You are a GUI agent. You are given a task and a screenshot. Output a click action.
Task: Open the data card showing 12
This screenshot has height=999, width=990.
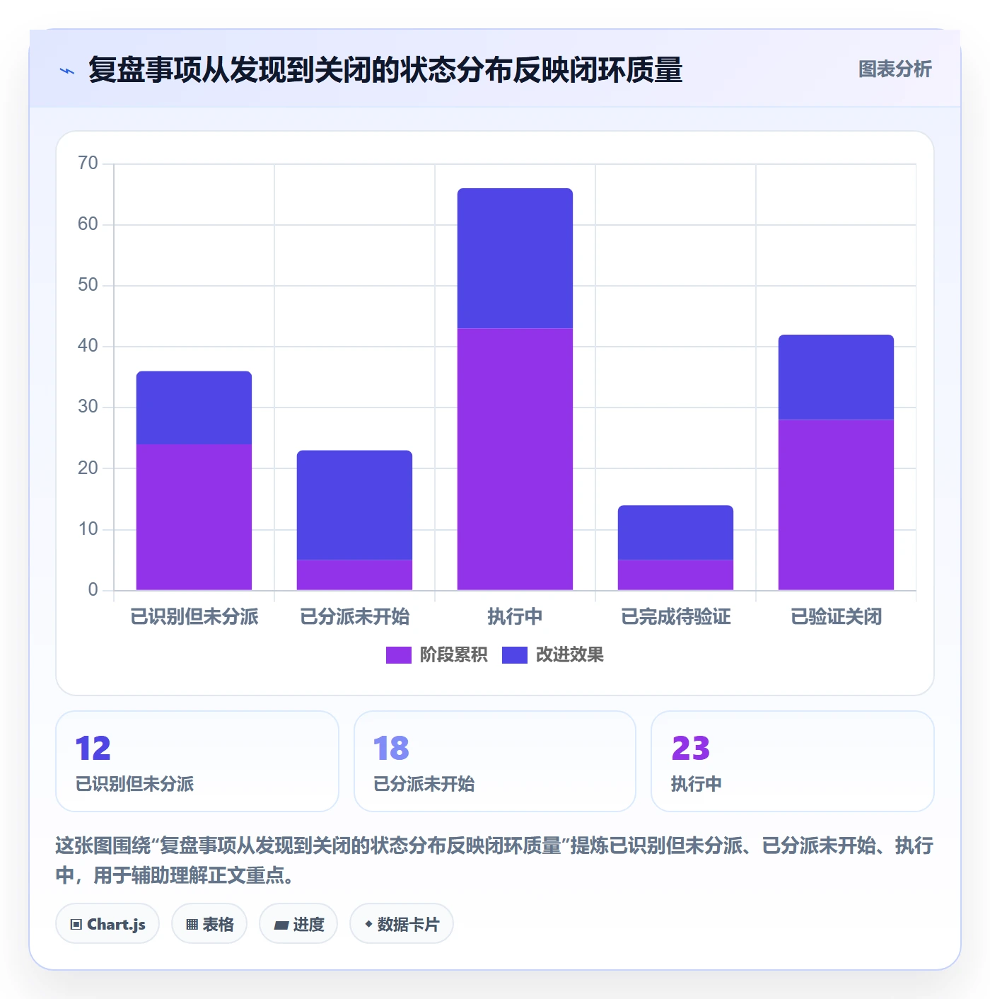tap(197, 761)
